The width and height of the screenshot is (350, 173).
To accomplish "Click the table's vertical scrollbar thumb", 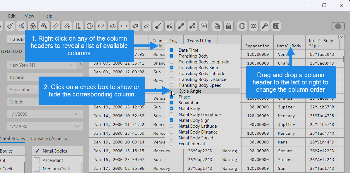I will coord(343,58).
